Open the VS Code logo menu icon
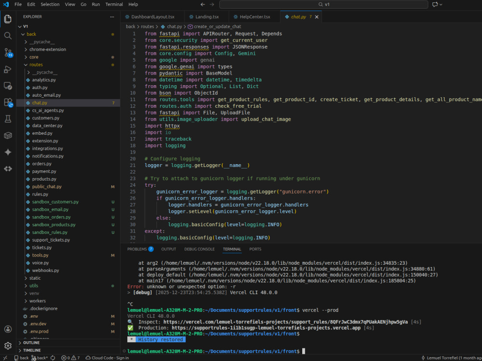This screenshot has width=482, height=361. tap(6, 4)
